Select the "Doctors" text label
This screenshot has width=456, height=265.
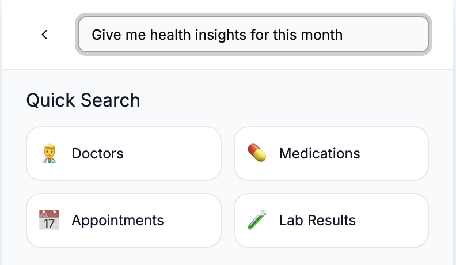click(97, 154)
